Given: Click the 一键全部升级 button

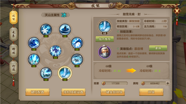Looking at the screenshot, I should tap(113, 92).
